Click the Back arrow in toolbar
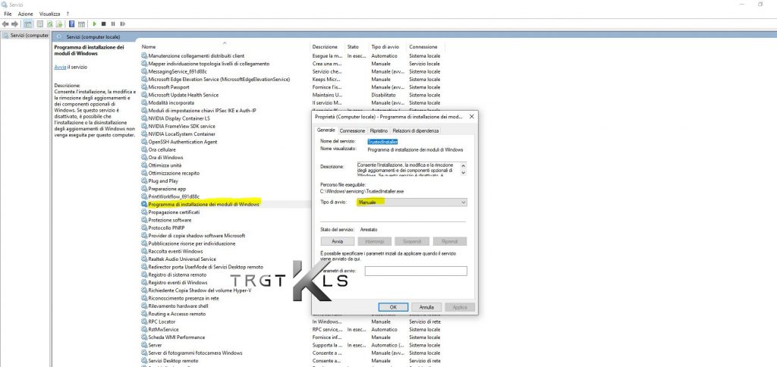This screenshot has height=367, width=777. (5, 24)
